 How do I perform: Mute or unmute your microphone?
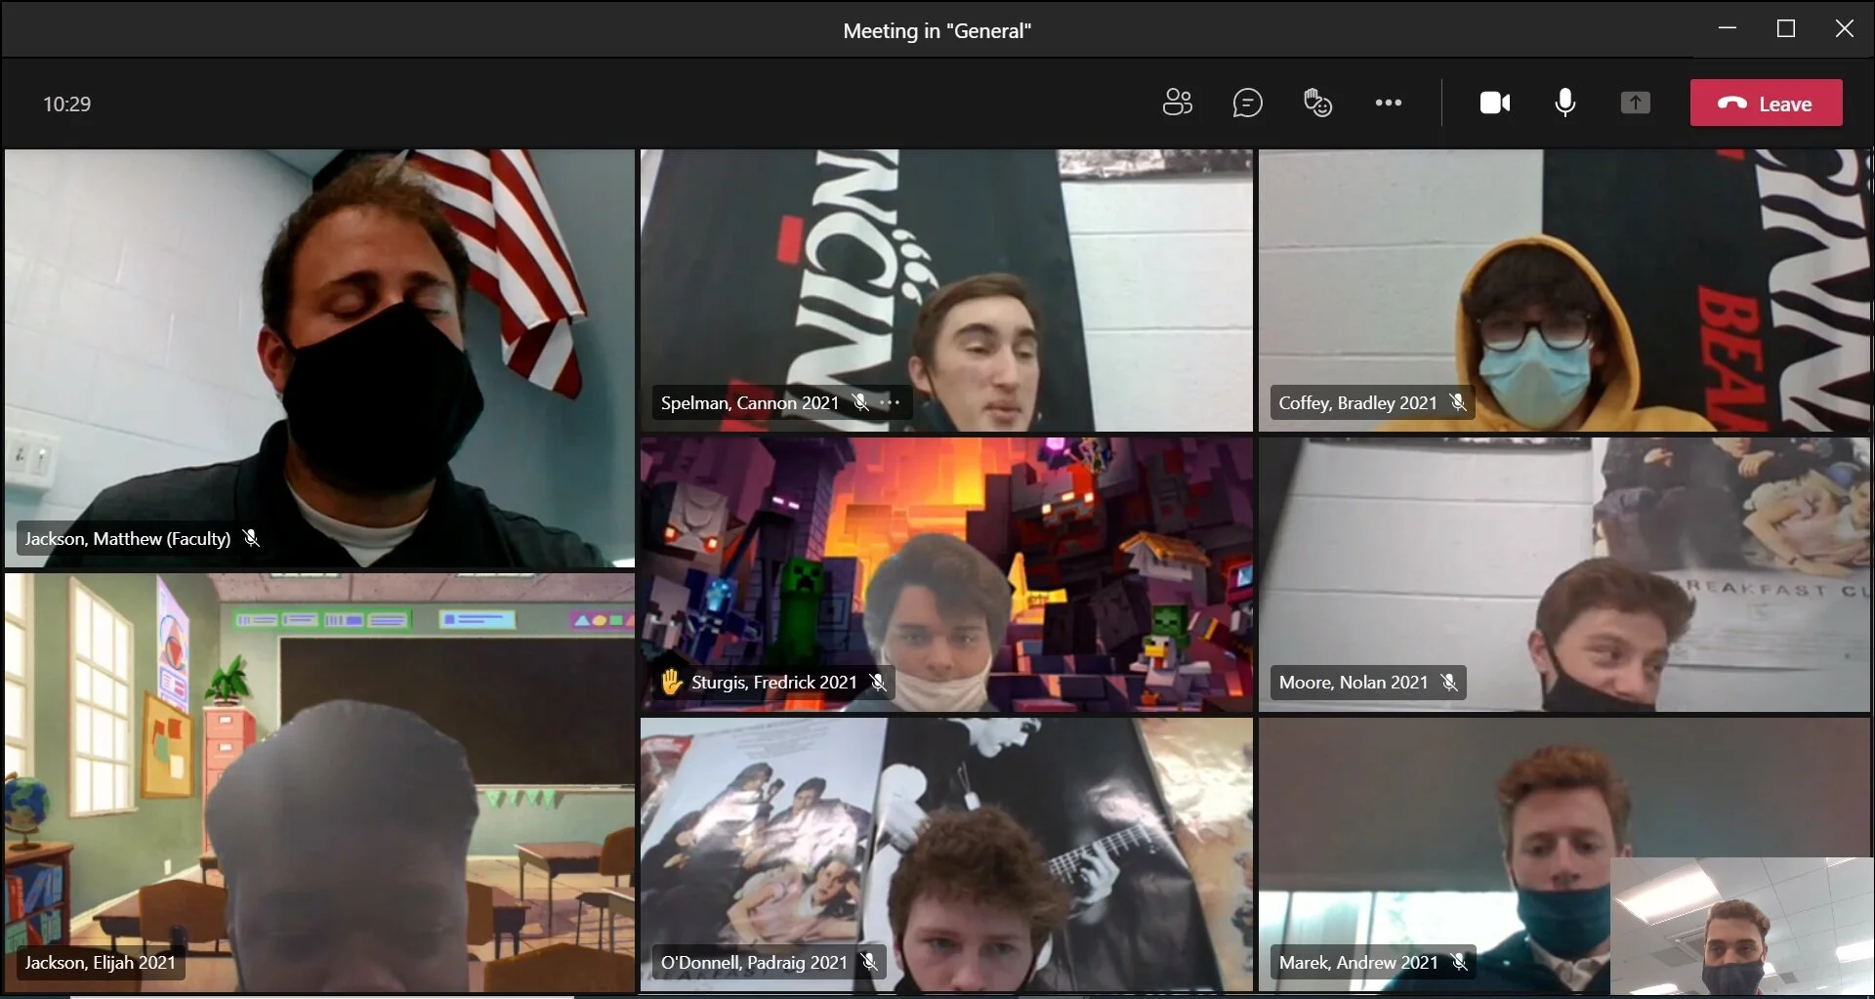coord(1564,103)
